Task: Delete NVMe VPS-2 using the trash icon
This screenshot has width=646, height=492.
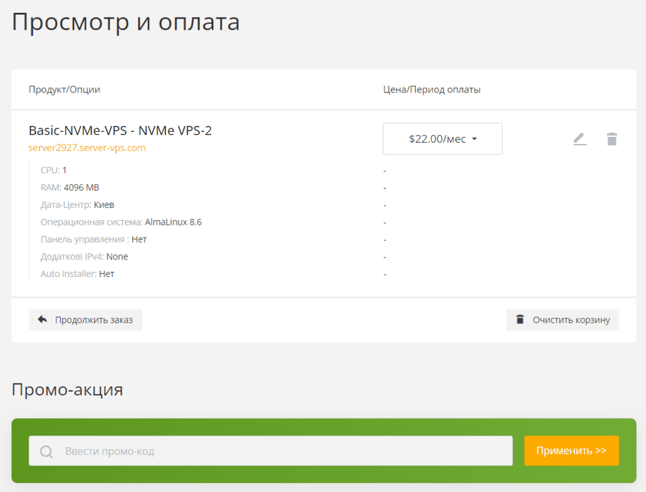Action: pos(611,138)
